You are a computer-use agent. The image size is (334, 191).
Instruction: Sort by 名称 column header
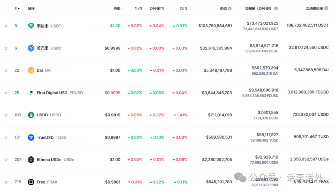click(31, 9)
